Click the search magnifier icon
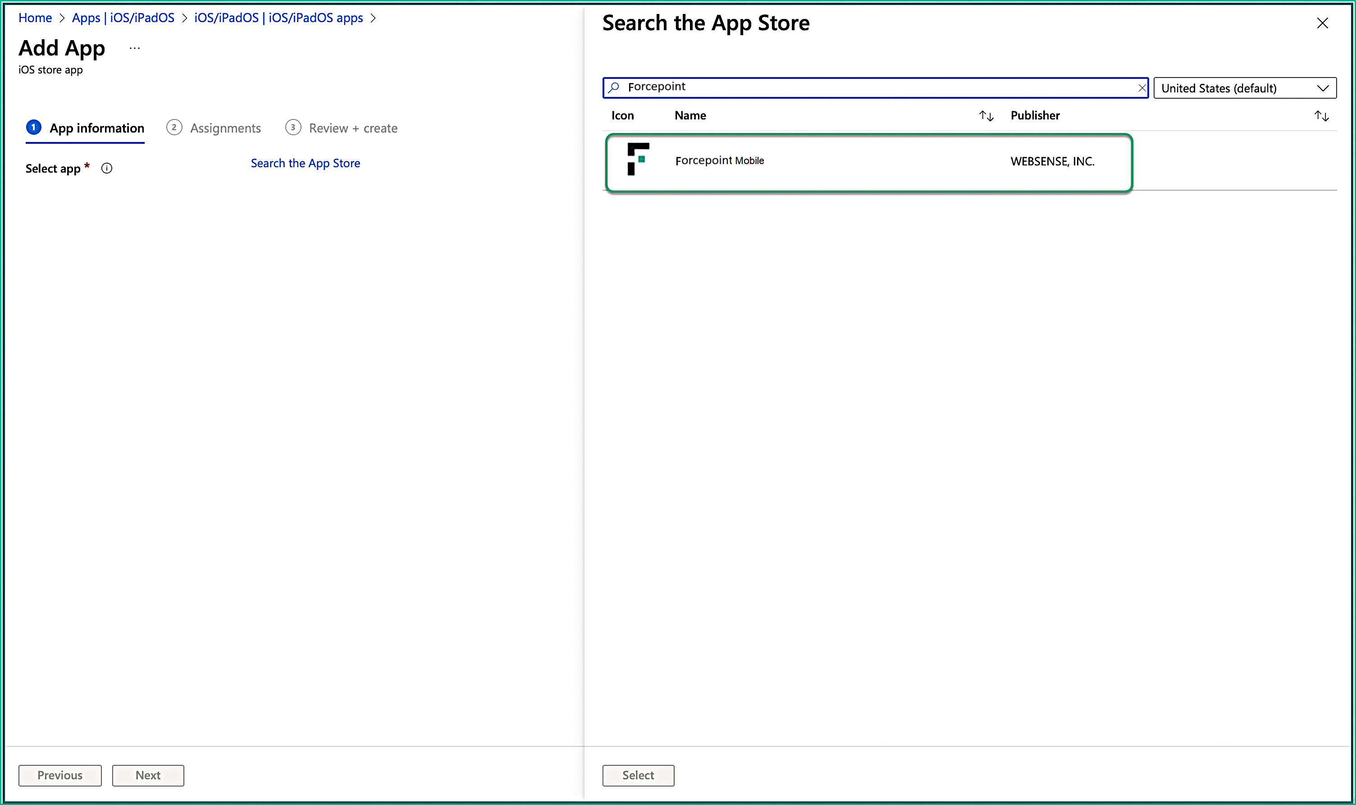The width and height of the screenshot is (1356, 805). click(614, 87)
